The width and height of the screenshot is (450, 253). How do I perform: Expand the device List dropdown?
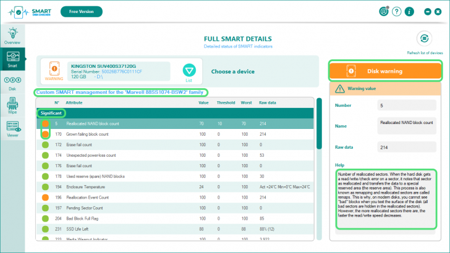pos(189,70)
